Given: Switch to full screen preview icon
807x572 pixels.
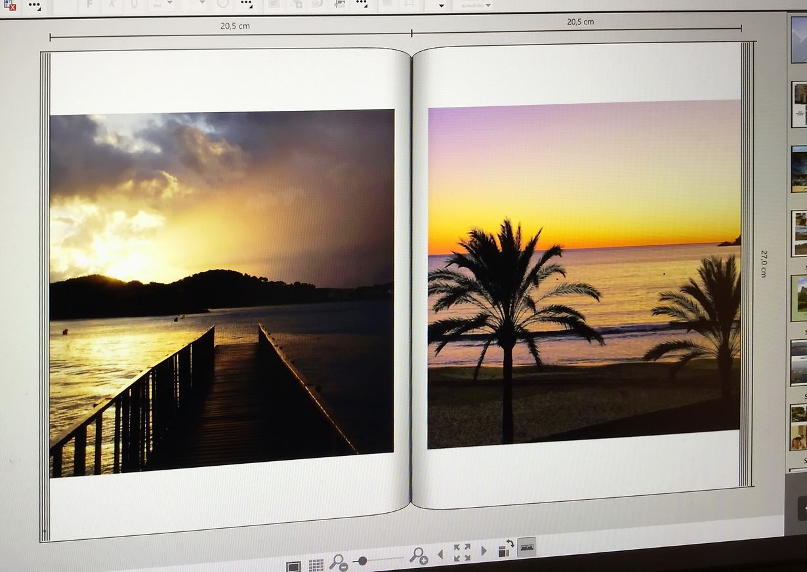Looking at the screenshot, I should click(293, 566).
